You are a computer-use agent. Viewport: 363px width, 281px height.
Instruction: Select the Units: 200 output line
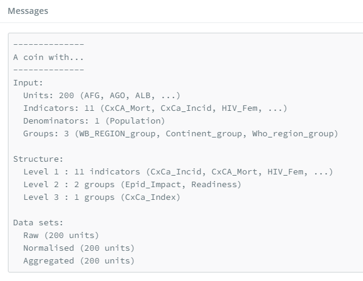102,96
